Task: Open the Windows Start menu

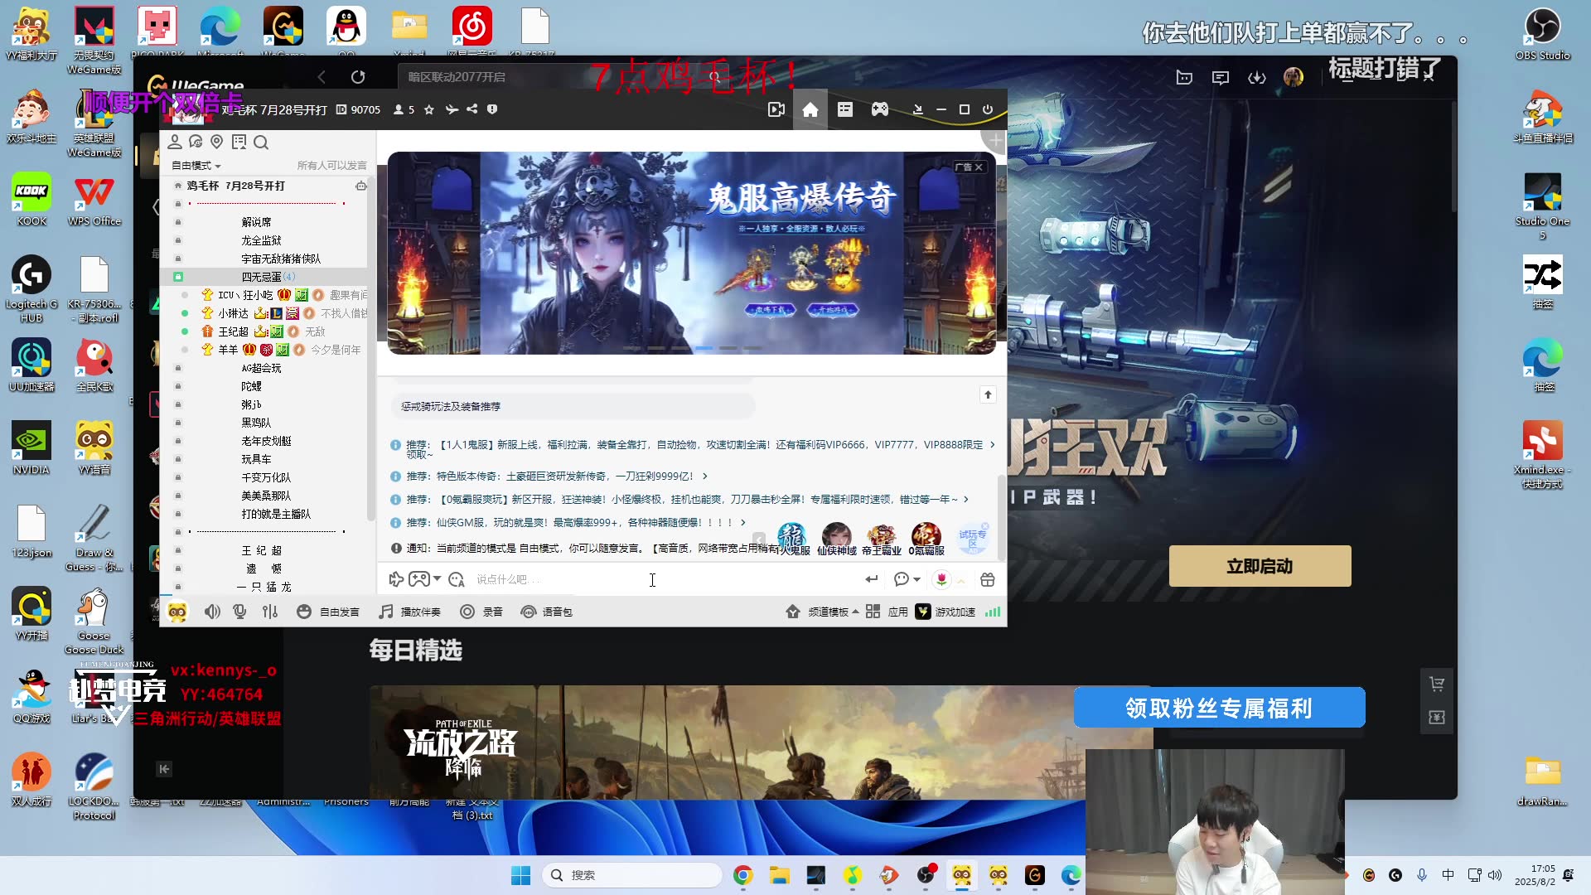Action: point(520,875)
